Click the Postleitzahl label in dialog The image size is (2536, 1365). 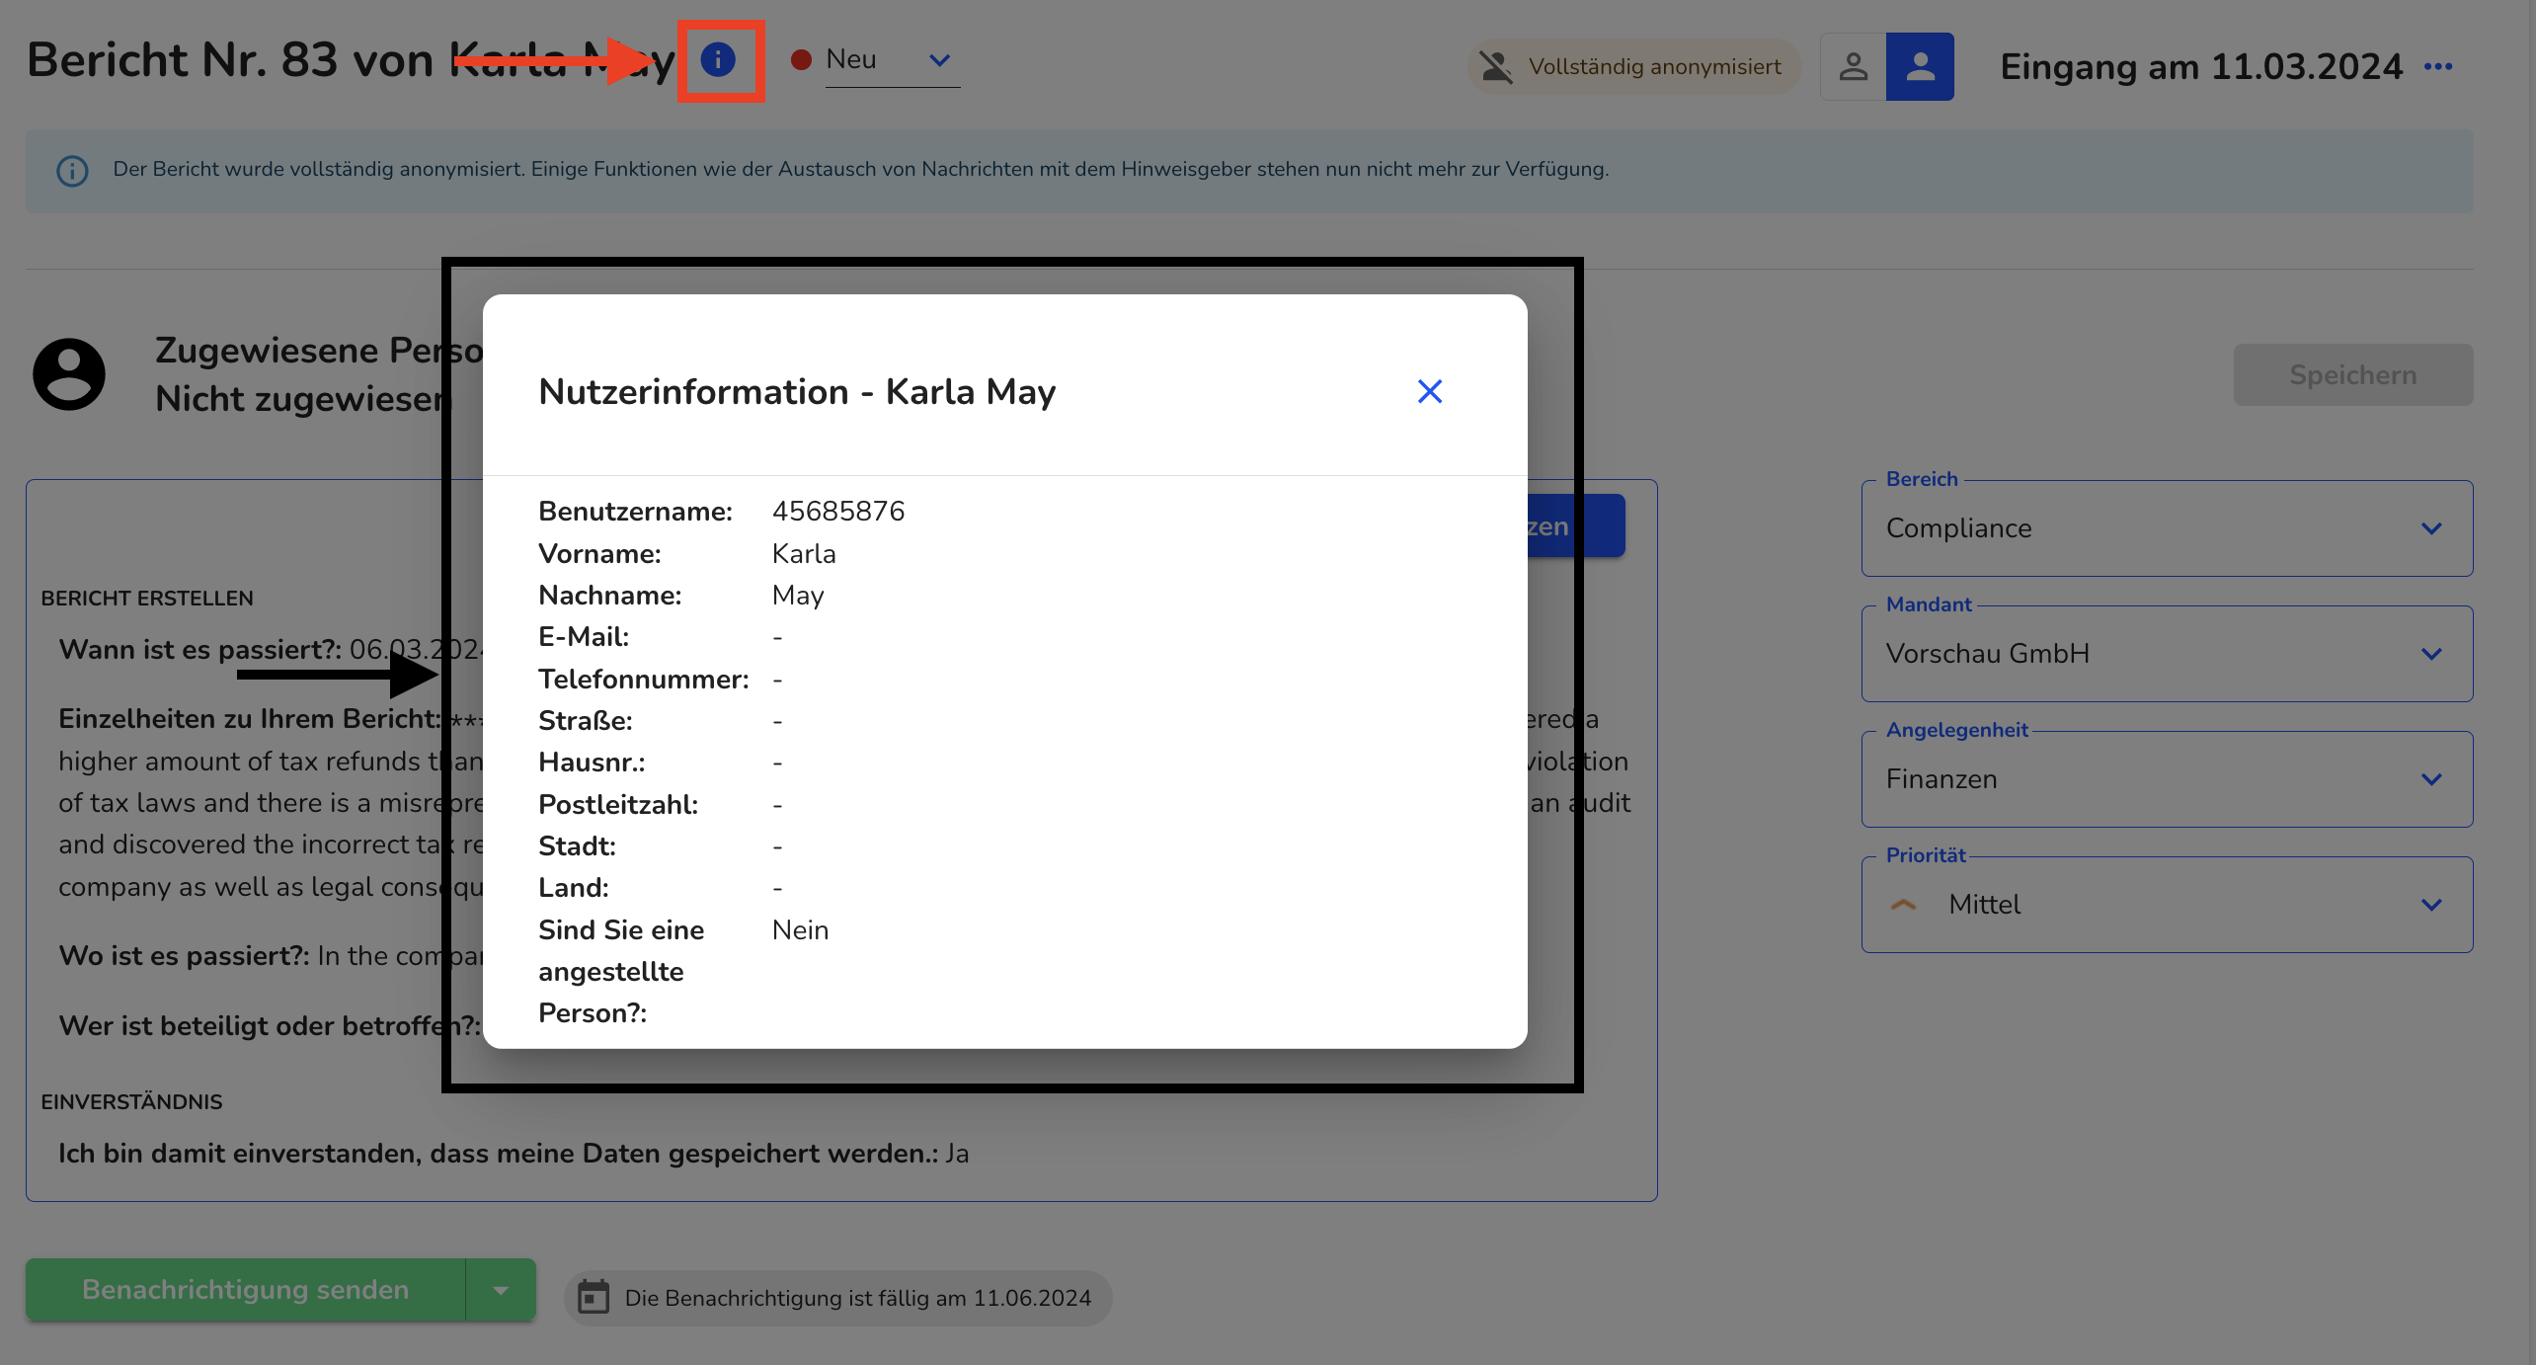click(618, 805)
